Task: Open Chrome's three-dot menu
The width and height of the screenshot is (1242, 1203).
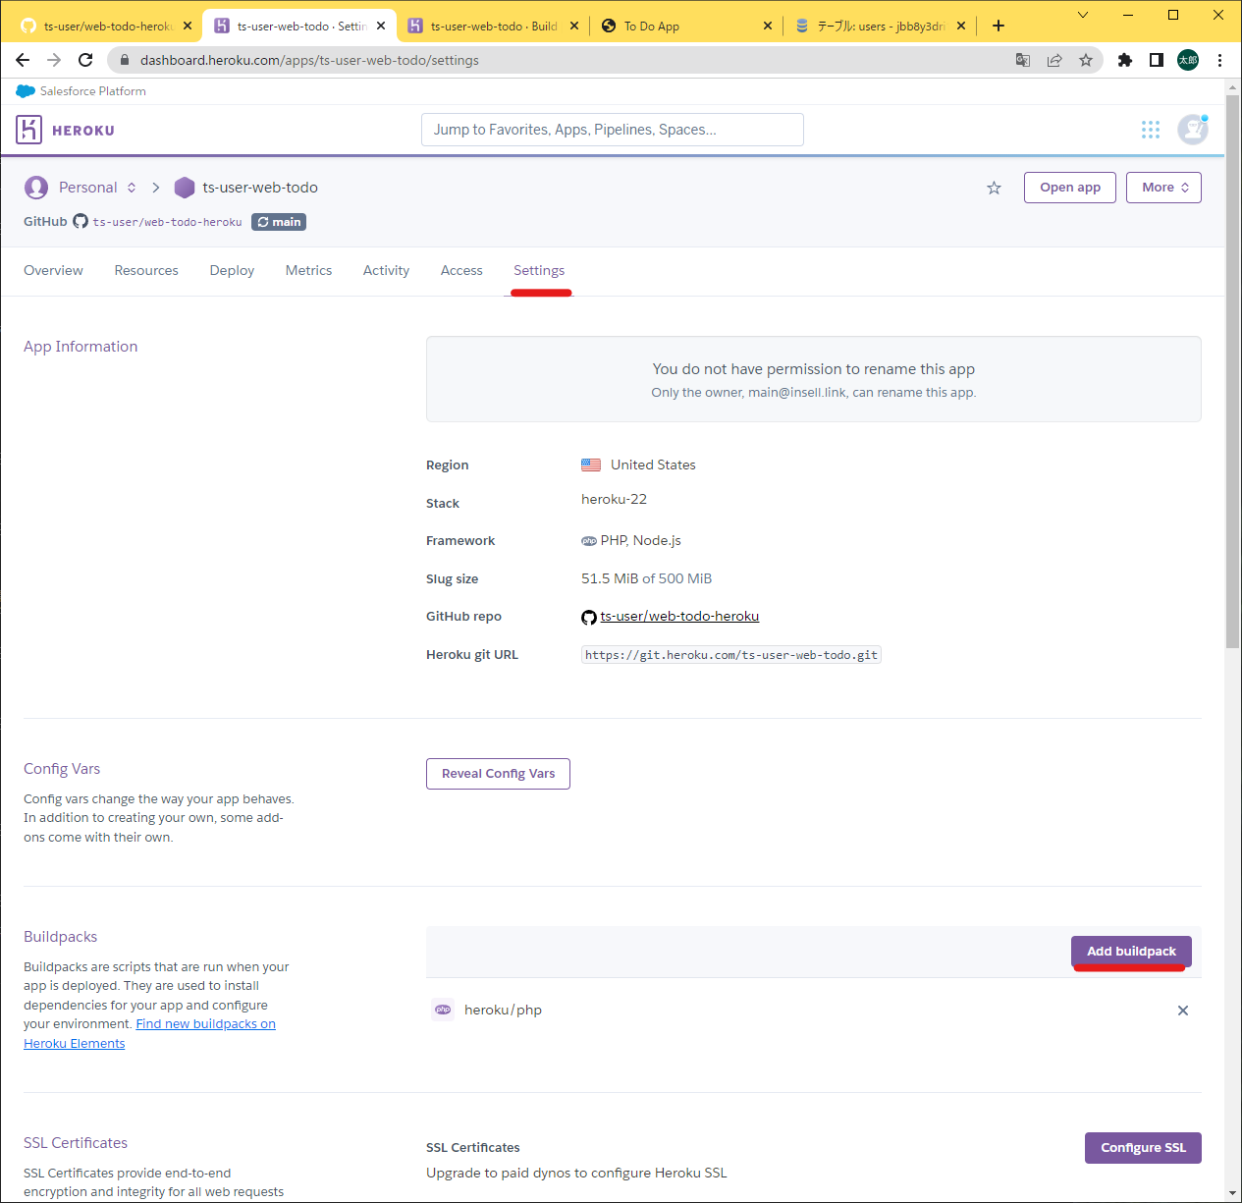Action: [1219, 60]
